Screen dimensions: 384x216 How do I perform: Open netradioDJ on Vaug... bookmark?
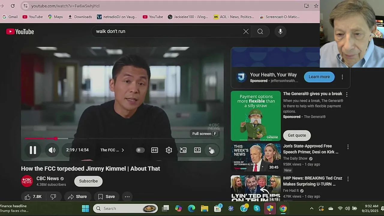click(x=117, y=17)
